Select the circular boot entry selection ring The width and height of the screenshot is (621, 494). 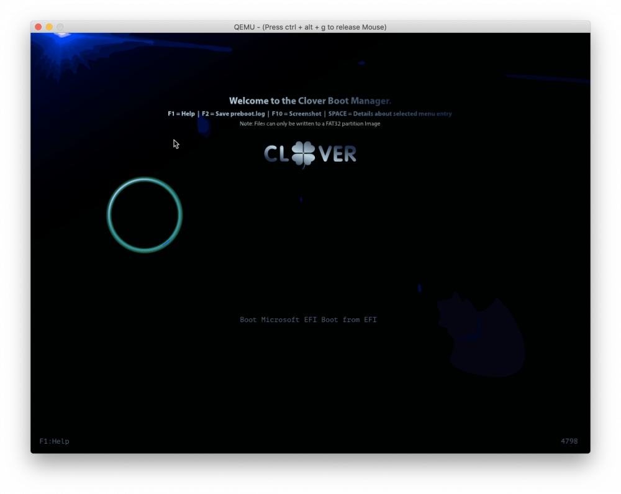click(145, 215)
